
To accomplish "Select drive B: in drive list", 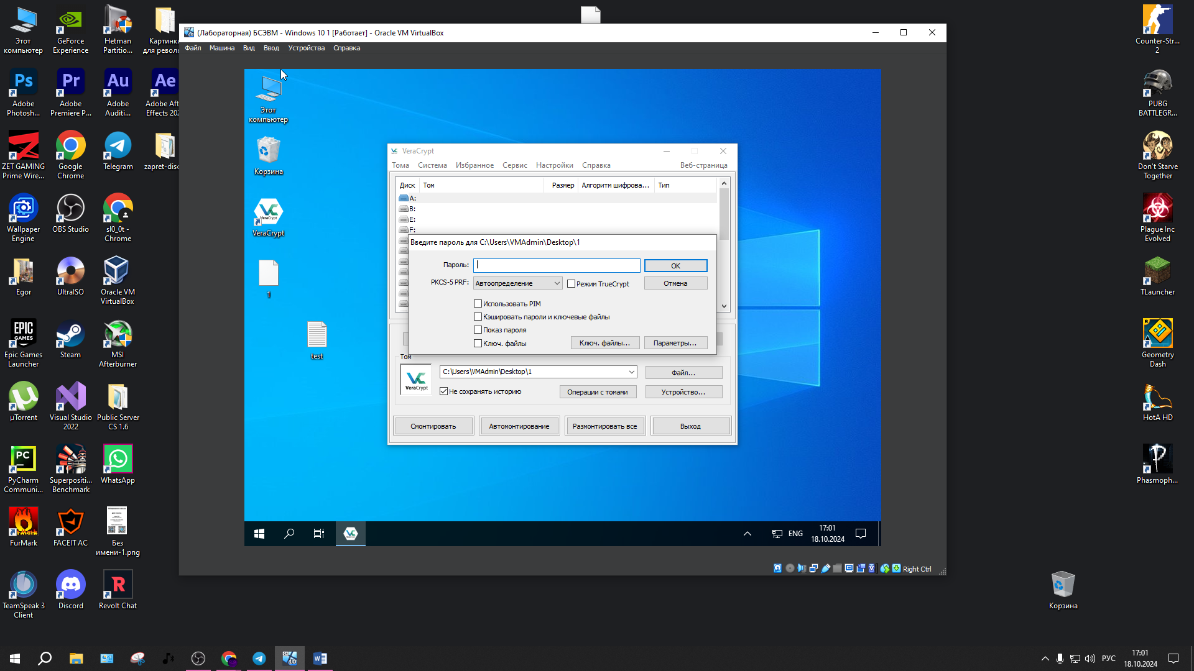I will coord(557,209).
